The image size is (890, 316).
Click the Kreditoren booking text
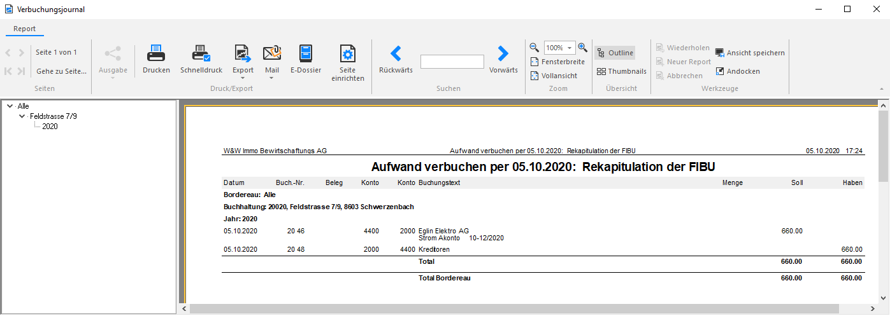[x=434, y=250]
